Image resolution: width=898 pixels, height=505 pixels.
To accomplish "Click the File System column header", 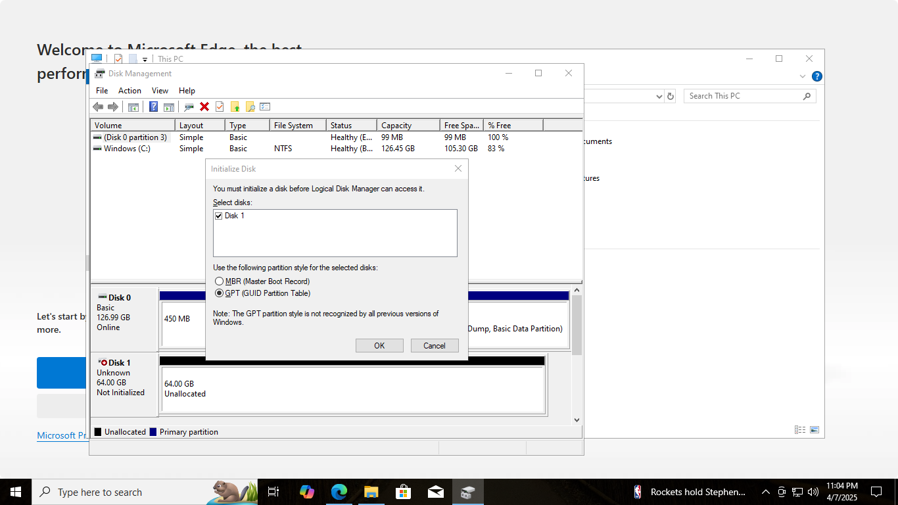I will tap(298, 126).
